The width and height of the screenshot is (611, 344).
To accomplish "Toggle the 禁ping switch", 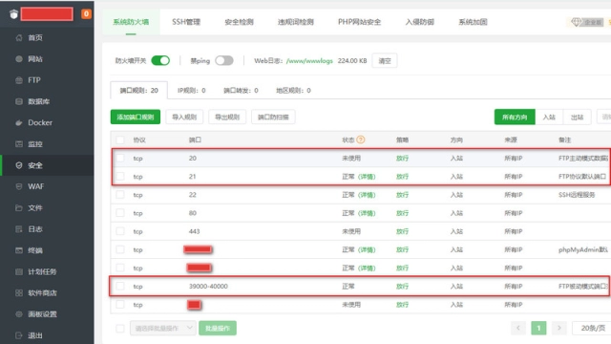I will pos(224,60).
